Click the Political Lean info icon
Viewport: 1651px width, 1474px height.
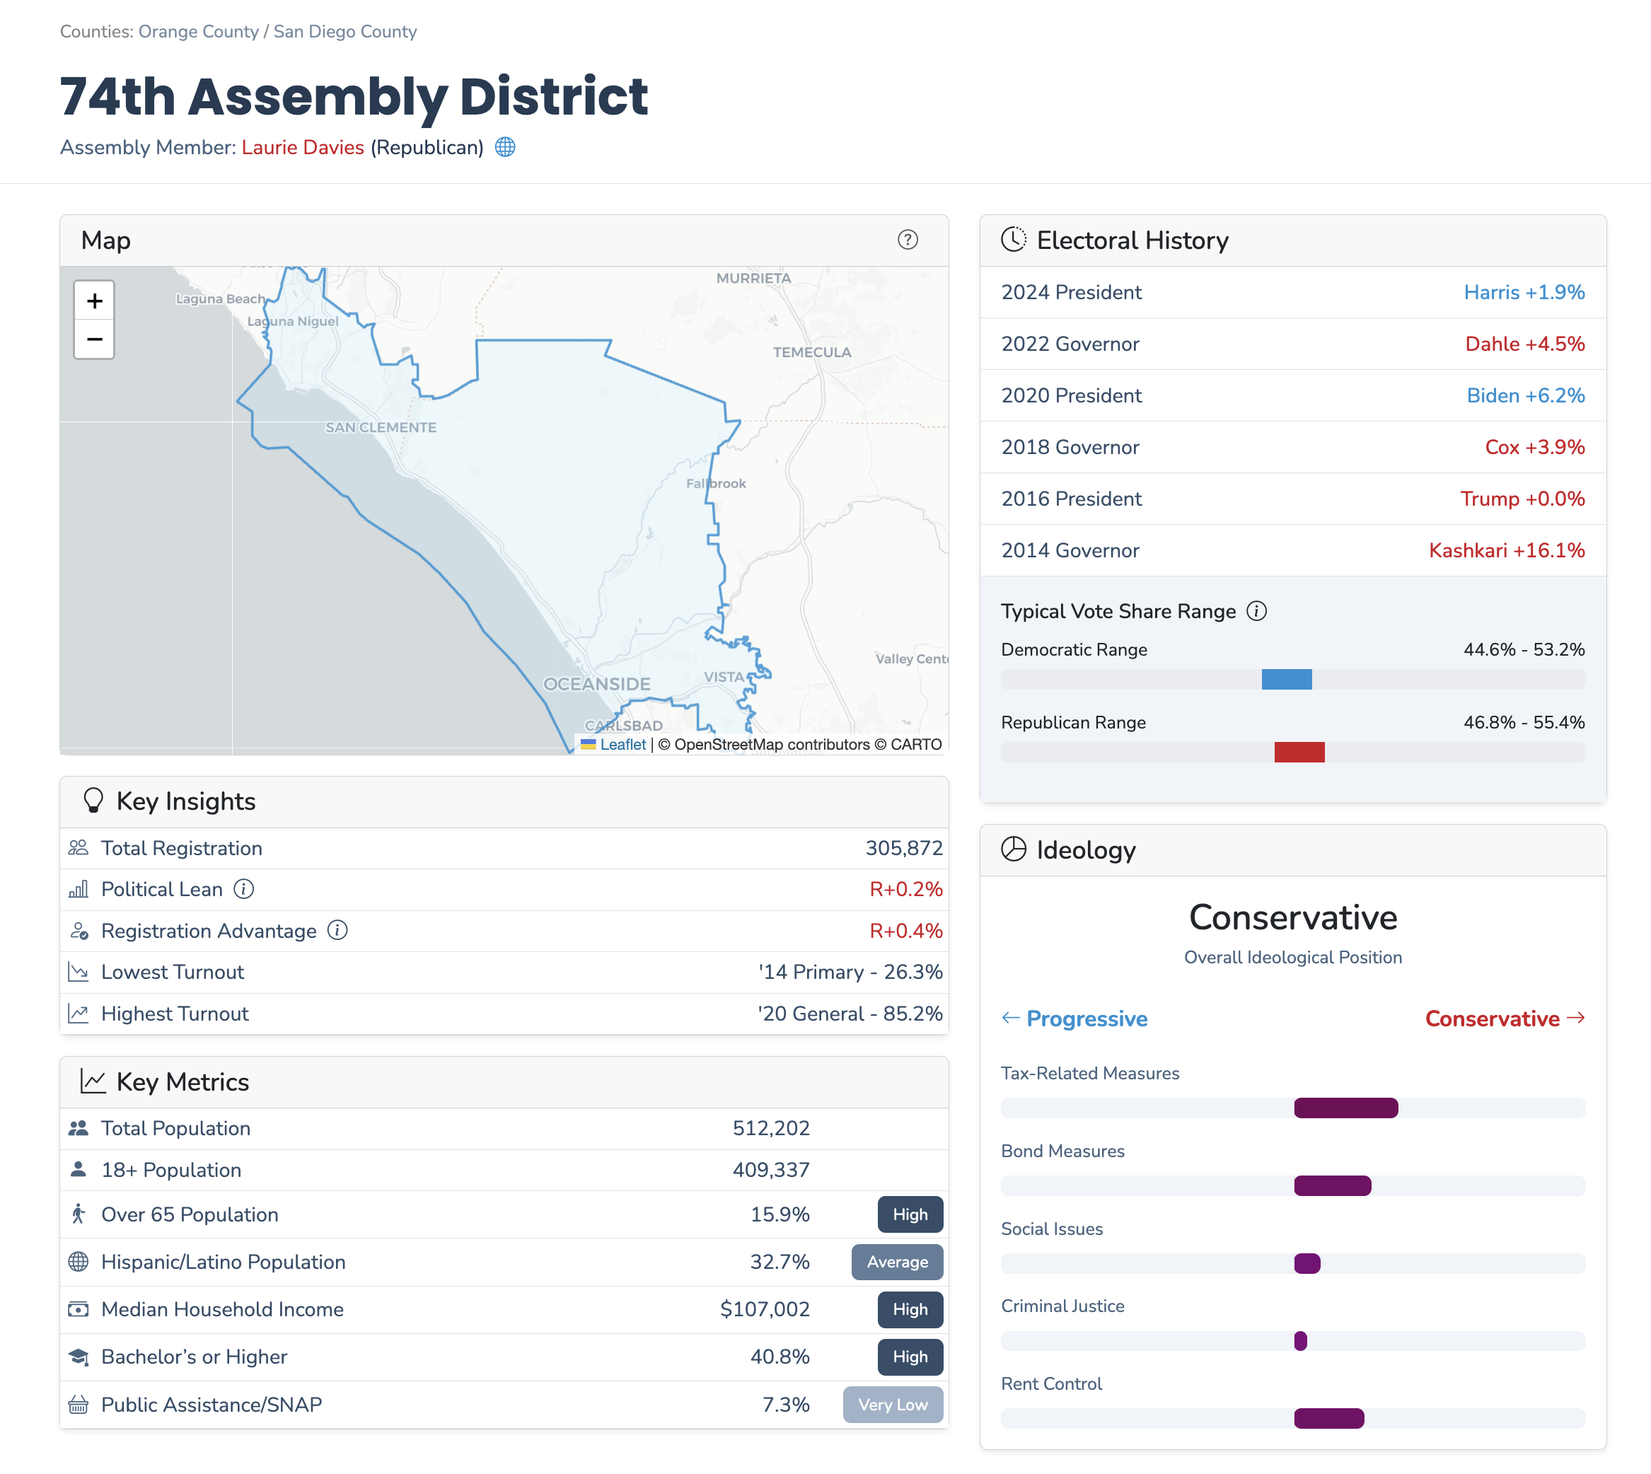pyautogui.click(x=244, y=889)
